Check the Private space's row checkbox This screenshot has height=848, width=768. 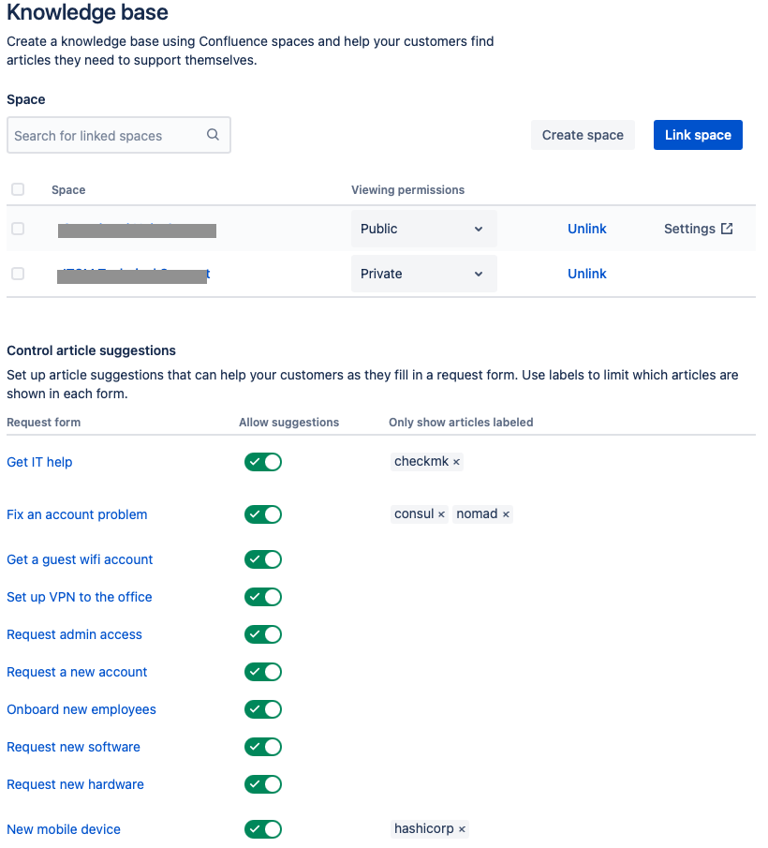coord(18,273)
